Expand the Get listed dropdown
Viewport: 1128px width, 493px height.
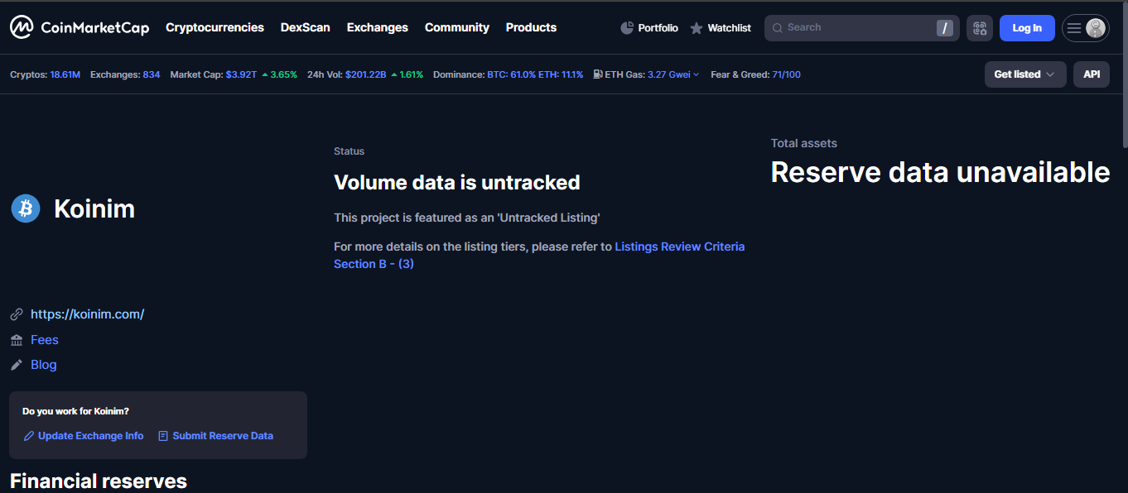point(1025,74)
